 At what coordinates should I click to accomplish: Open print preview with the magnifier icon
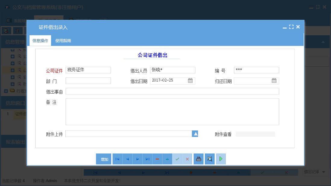coord(210,159)
